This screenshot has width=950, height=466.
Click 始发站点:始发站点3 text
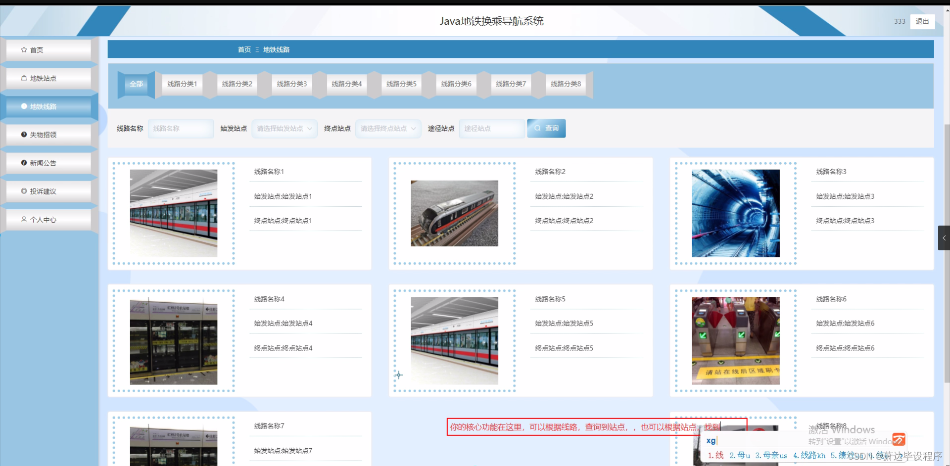point(845,196)
